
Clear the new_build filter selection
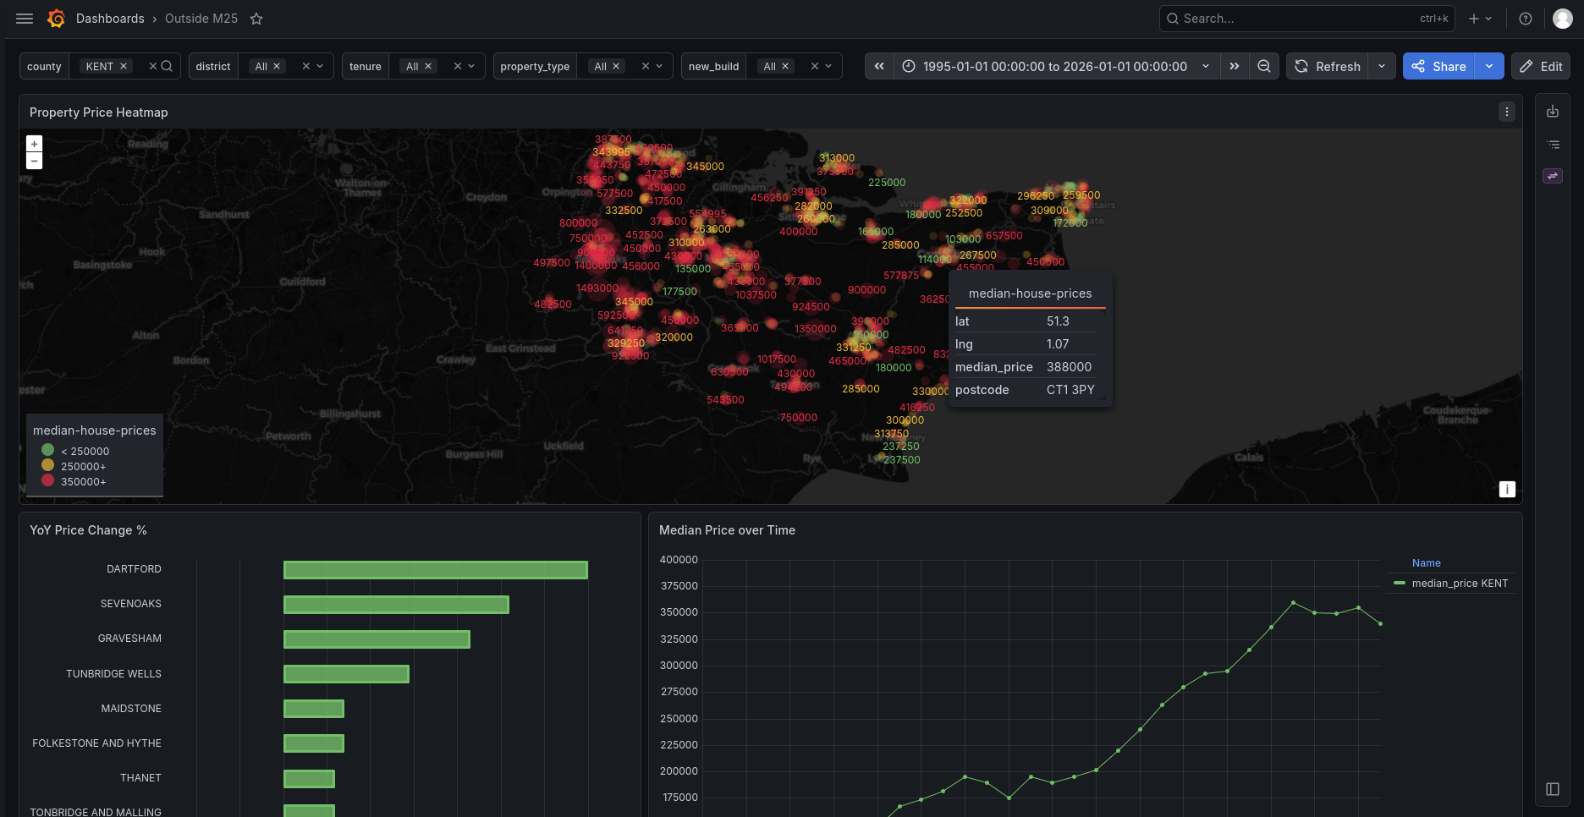815,66
